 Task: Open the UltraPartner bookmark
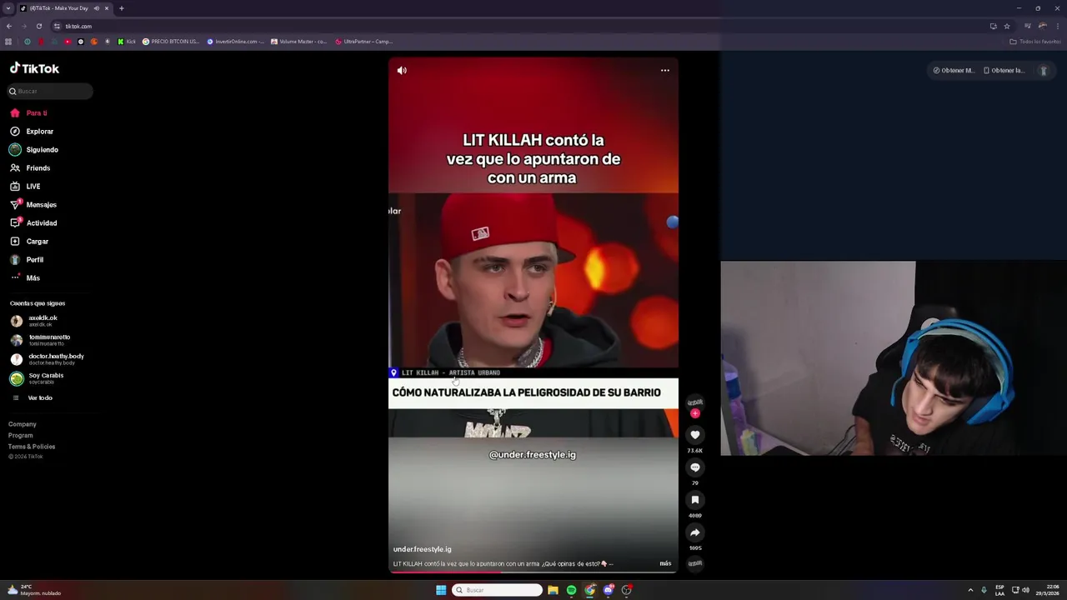[363, 41]
